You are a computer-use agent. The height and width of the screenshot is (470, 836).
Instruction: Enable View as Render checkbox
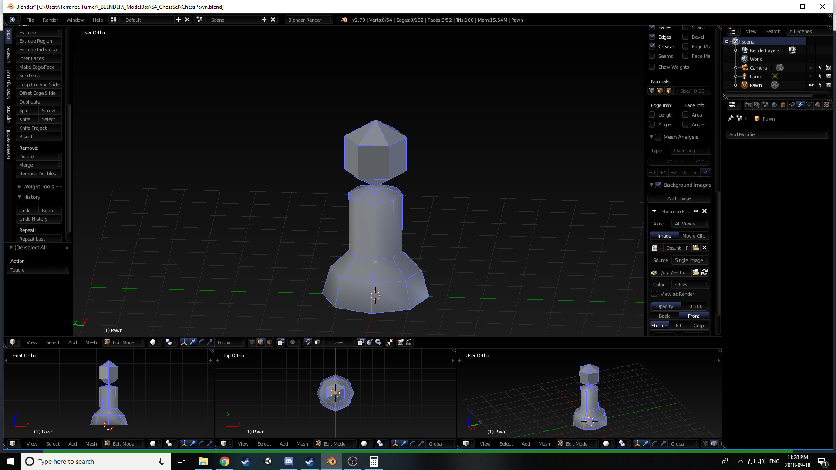654,294
